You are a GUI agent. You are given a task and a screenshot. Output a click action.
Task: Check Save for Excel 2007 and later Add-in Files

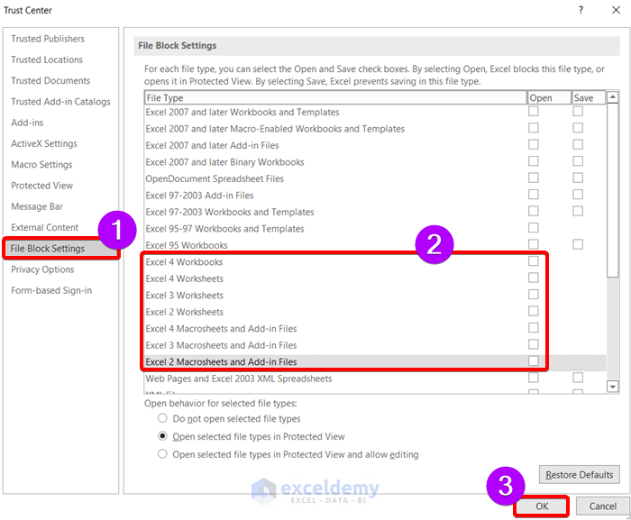coord(578,144)
